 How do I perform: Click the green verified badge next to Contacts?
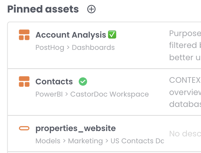click(83, 82)
